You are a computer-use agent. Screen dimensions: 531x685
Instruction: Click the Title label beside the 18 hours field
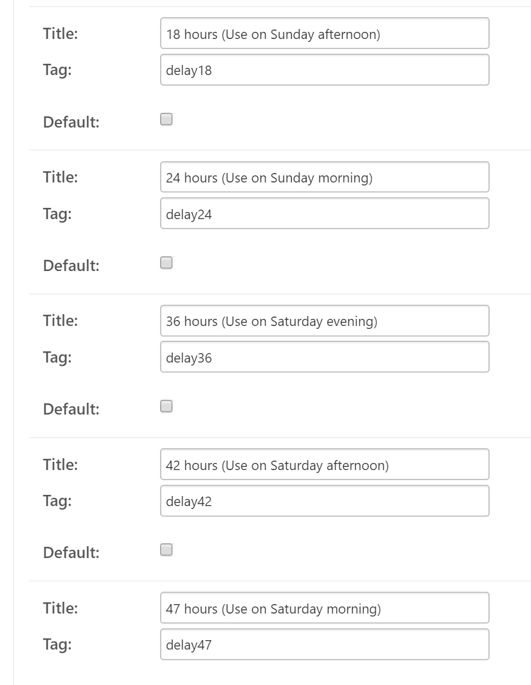pyautogui.click(x=60, y=34)
